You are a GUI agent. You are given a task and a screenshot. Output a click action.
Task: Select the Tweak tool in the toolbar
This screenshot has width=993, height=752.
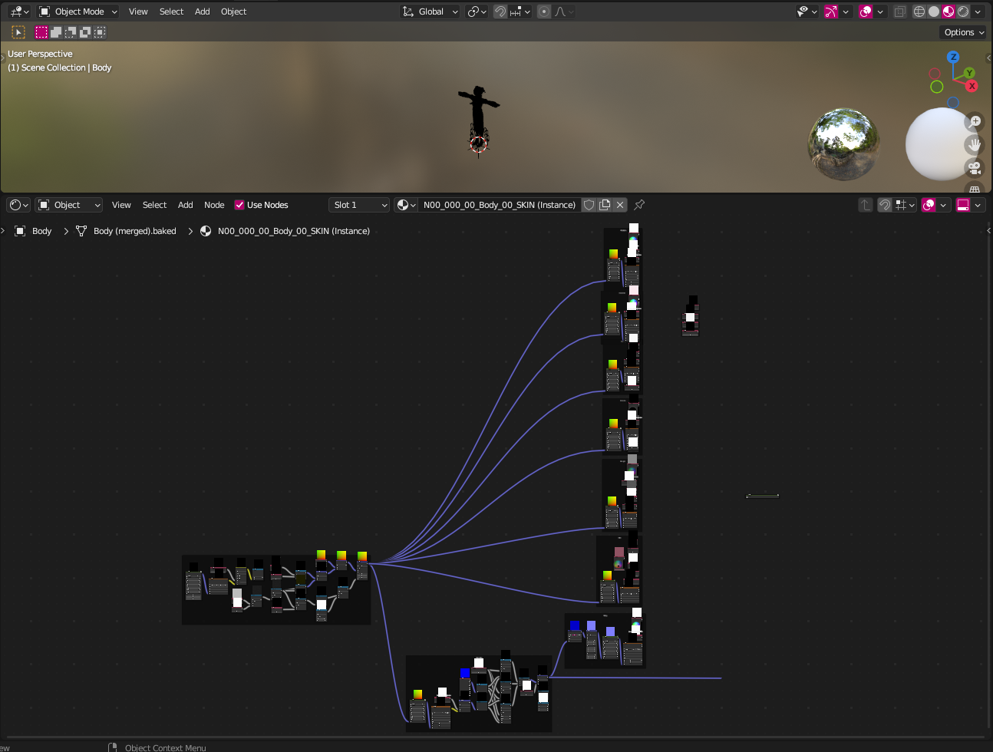[x=17, y=31]
